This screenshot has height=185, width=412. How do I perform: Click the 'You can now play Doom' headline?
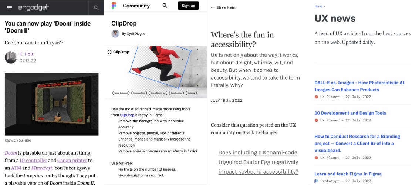[48, 27]
